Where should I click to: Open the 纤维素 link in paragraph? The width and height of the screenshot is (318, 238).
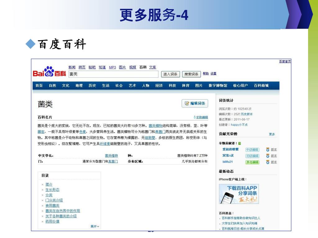tap(105, 144)
